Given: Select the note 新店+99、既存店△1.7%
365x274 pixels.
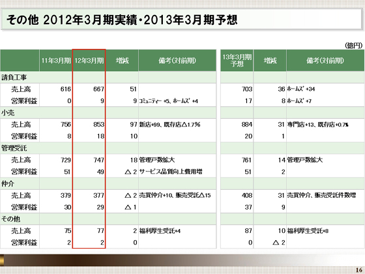Looking at the screenshot, I should (169, 125).
